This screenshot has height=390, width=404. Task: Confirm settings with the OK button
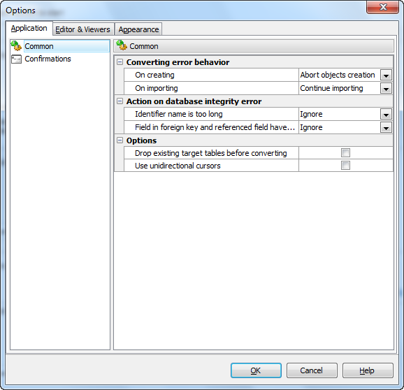[x=256, y=370]
